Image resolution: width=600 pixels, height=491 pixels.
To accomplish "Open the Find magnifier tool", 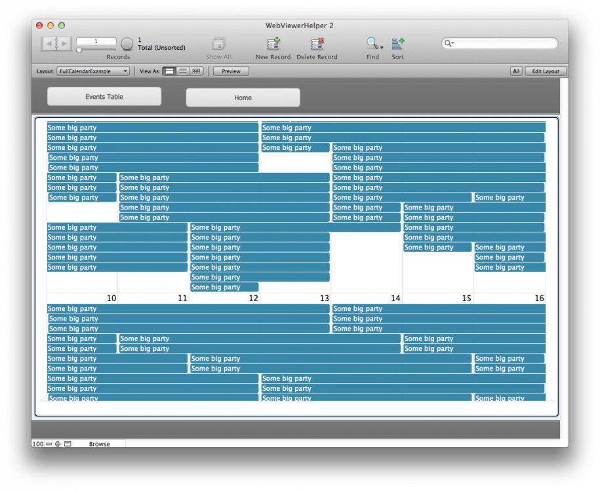I will [x=372, y=44].
